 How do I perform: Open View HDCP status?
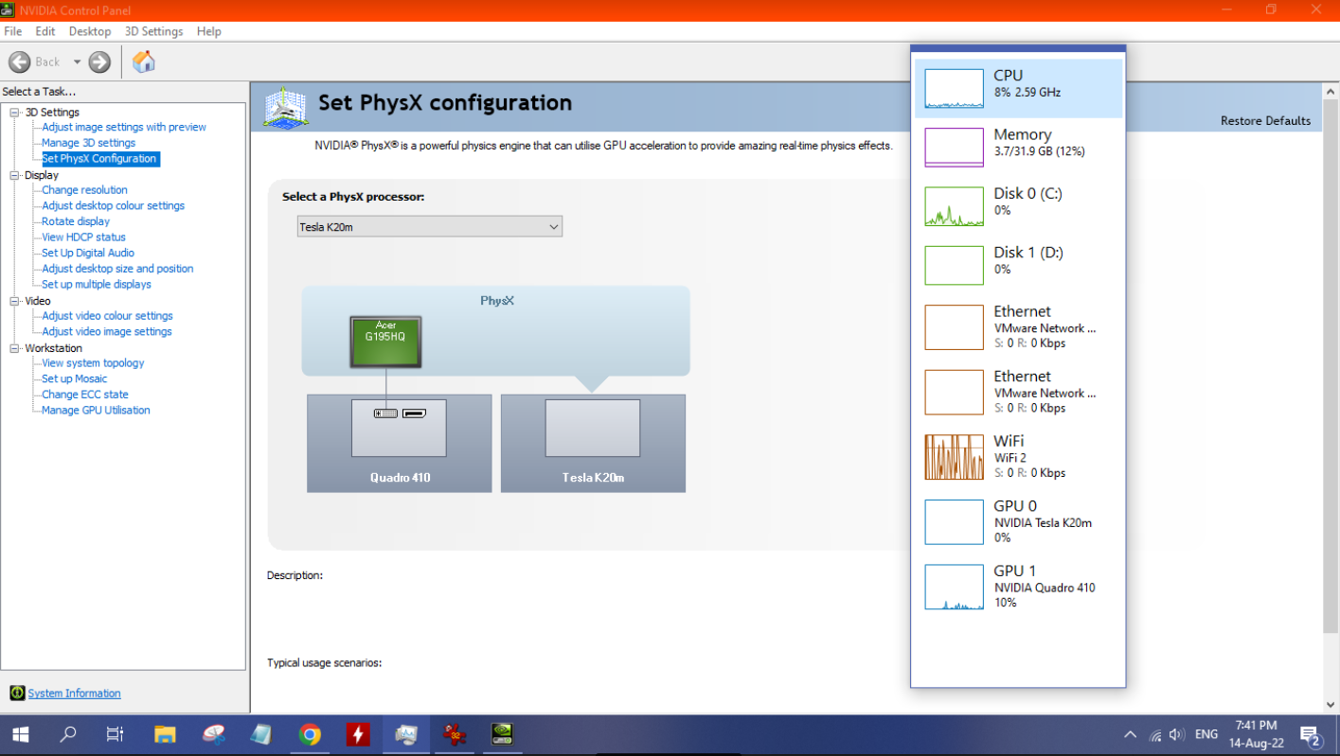click(83, 237)
